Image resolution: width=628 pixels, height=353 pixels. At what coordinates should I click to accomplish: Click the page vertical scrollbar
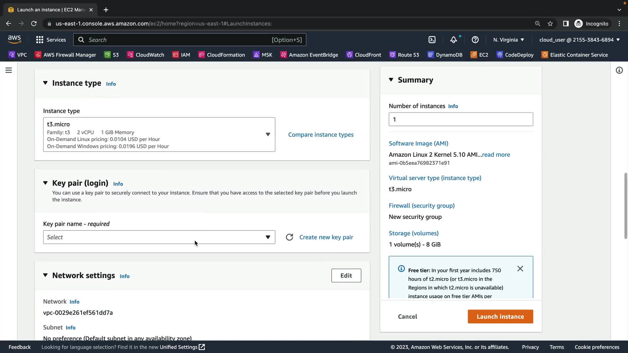(625, 206)
